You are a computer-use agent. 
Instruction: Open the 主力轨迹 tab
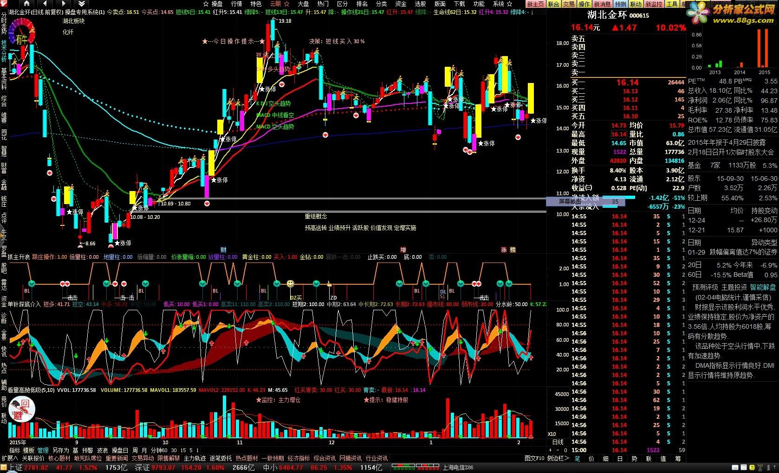[195, 458]
